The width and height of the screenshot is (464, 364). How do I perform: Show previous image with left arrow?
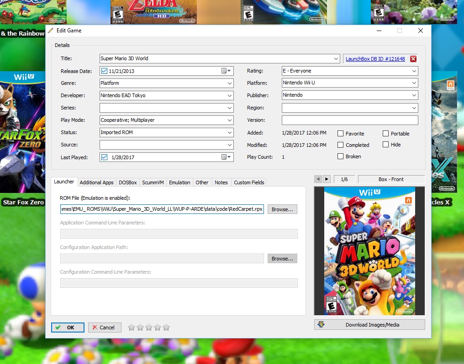pos(318,179)
